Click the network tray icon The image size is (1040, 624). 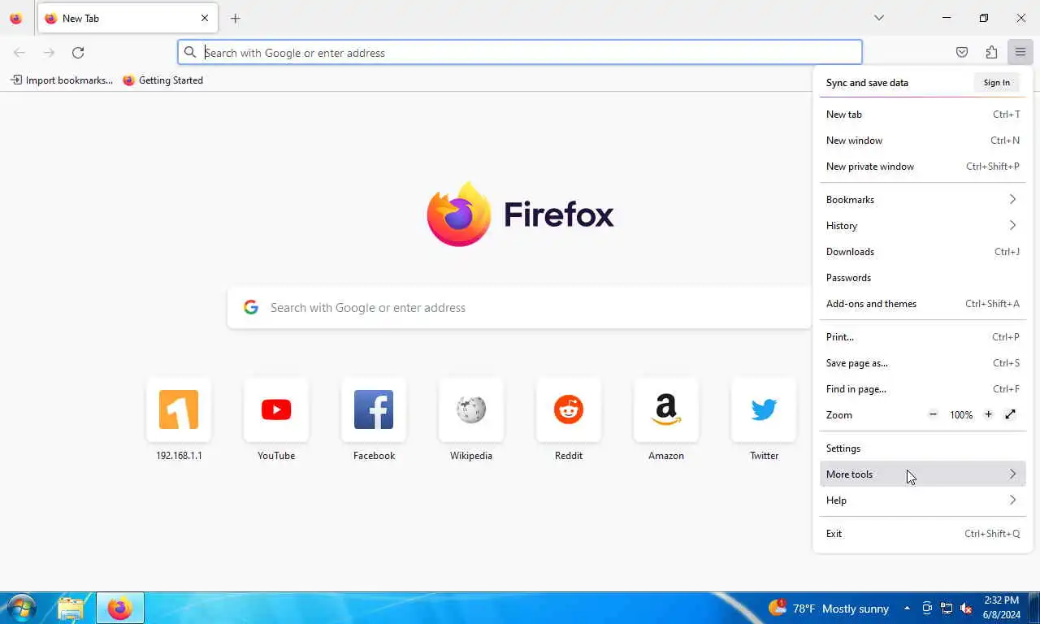pyautogui.click(x=947, y=609)
